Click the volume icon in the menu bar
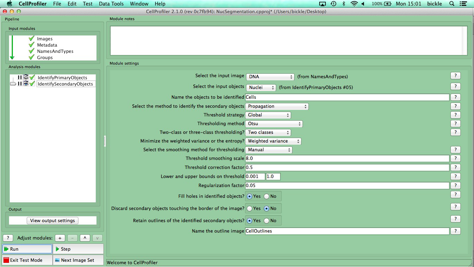This screenshot has height=267, width=474. [x=363, y=4]
